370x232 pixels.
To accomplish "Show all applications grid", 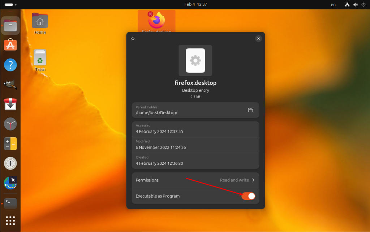I will (x=10, y=221).
